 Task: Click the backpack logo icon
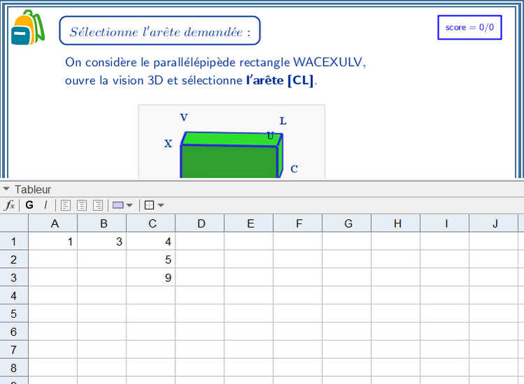27,27
